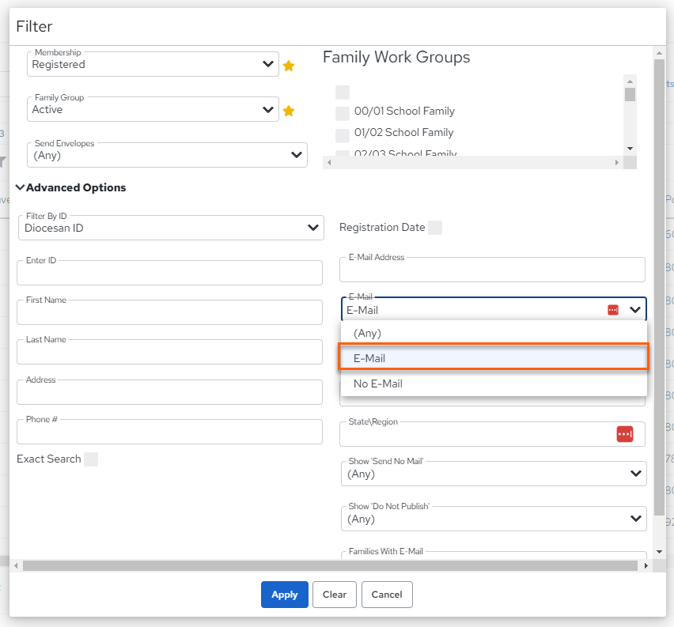Open the Send Envelopes dropdown
Screen dimensions: 674x627
pos(167,155)
